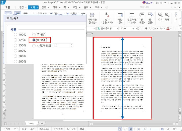Expand the 도구 menu dropdown arrow

(102, 8)
